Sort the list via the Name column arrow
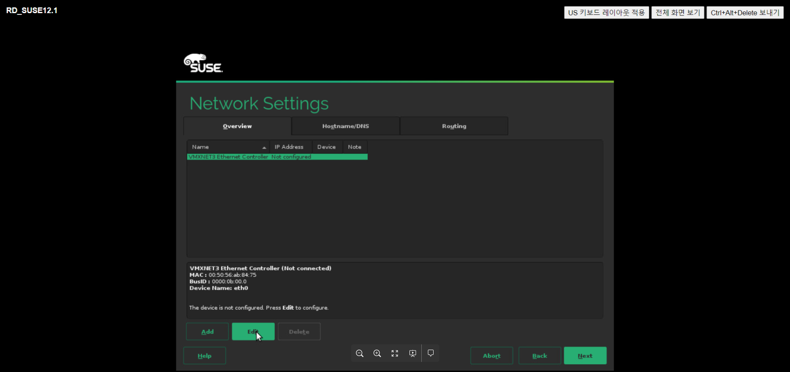 [x=264, y=147]
